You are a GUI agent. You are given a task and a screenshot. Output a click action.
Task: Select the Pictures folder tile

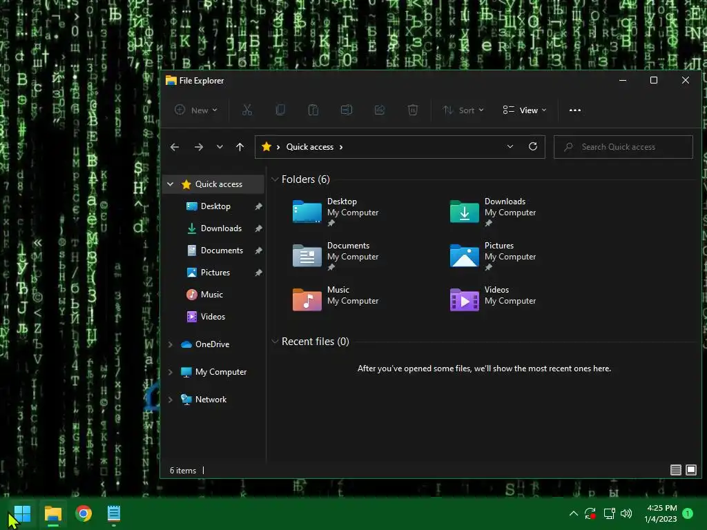coord(493,256)
